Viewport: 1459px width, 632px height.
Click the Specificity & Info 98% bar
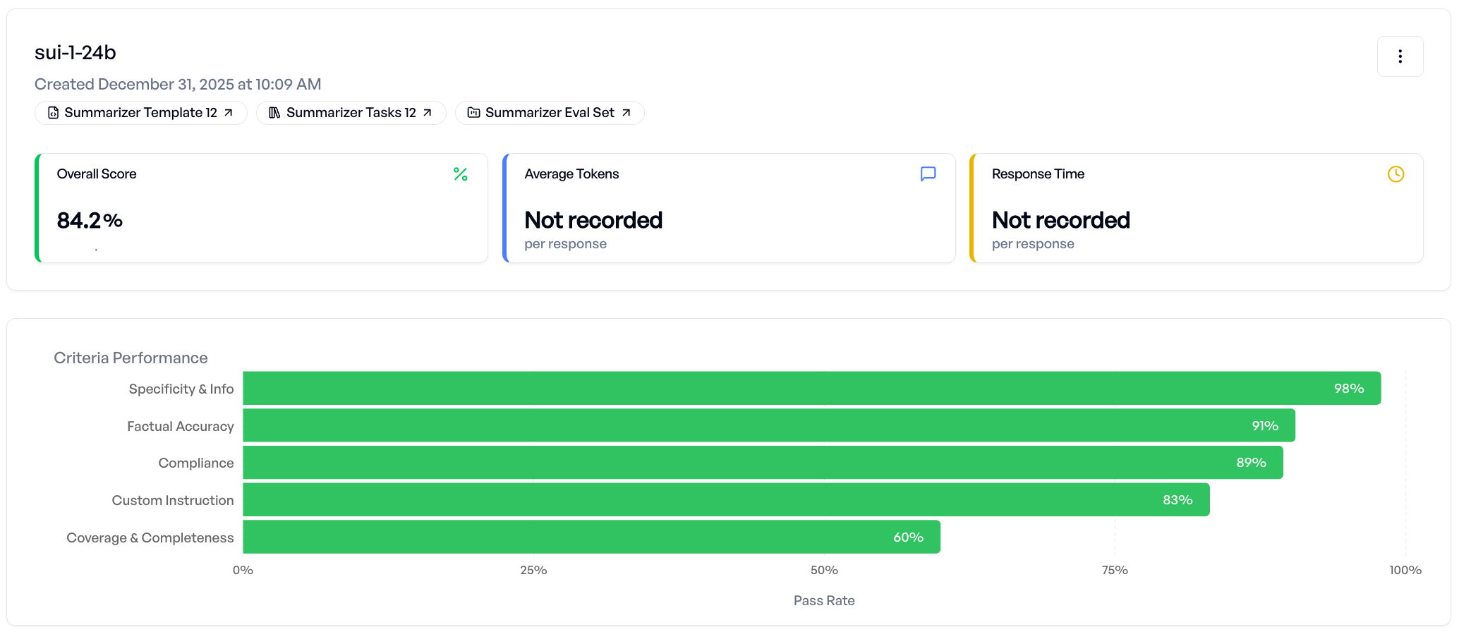click(811, 389)
